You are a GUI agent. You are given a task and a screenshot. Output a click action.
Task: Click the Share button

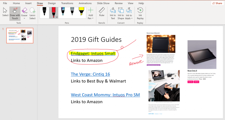pyautogui.click(x=217, y=3)
